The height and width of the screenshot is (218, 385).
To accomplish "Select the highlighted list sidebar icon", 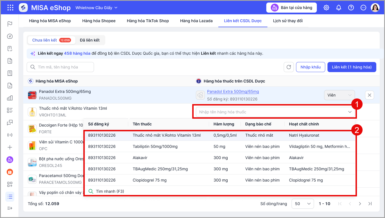I will click(x=10, y=197).
